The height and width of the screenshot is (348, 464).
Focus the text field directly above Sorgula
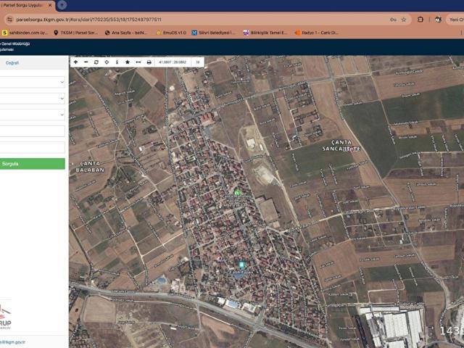tap(32, 147)
